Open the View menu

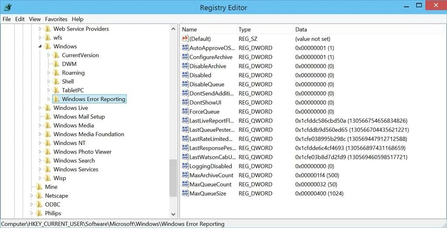click(x=35, y=19)
